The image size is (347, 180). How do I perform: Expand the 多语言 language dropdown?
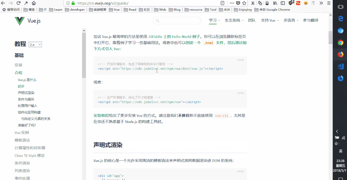290,20
